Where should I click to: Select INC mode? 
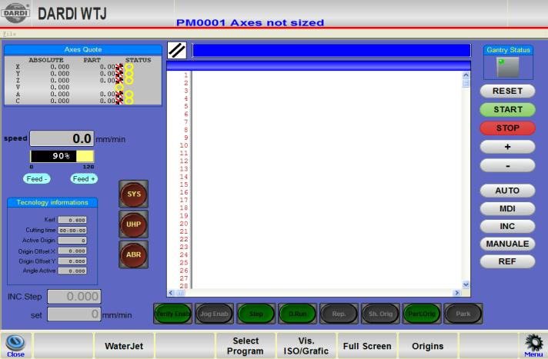[507, 226]
